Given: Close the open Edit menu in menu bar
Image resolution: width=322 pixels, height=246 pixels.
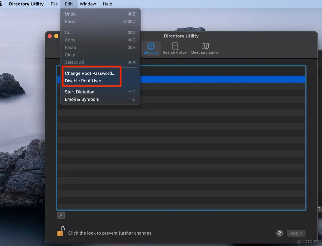Looking at the screenshot, I should tap(69, 4).
